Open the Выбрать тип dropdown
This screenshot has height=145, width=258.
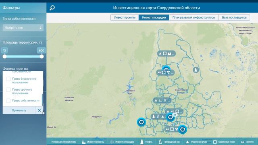coord(23,28)
